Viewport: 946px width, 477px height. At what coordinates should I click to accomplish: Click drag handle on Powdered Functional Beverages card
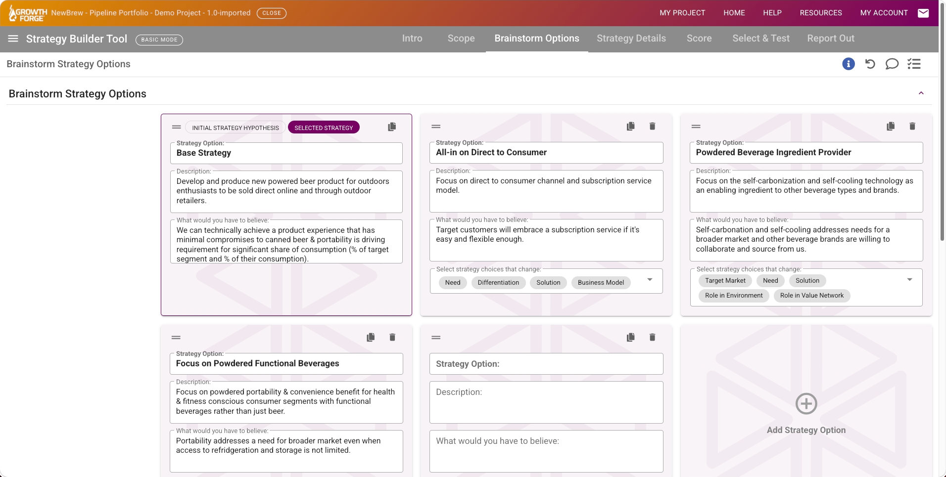(x=176, y=338)
